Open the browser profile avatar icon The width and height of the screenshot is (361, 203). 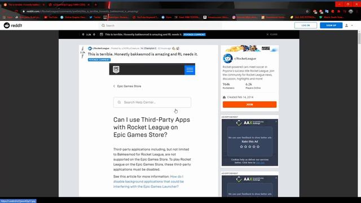351,11
